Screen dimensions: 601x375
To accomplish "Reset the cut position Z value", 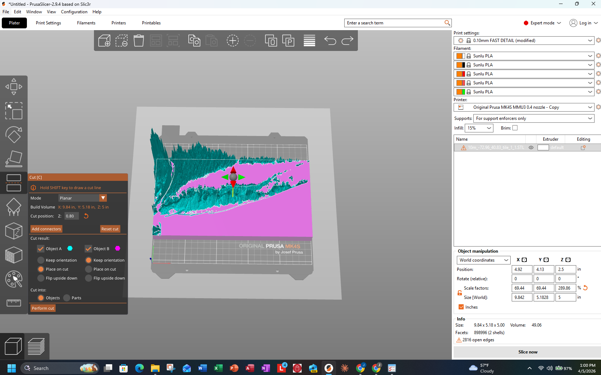I will click(x=86, y=216).
